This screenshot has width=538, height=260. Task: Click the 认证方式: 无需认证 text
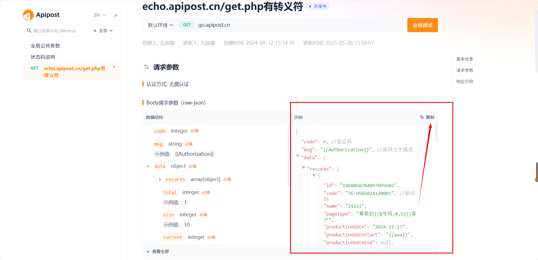[168, 84]
